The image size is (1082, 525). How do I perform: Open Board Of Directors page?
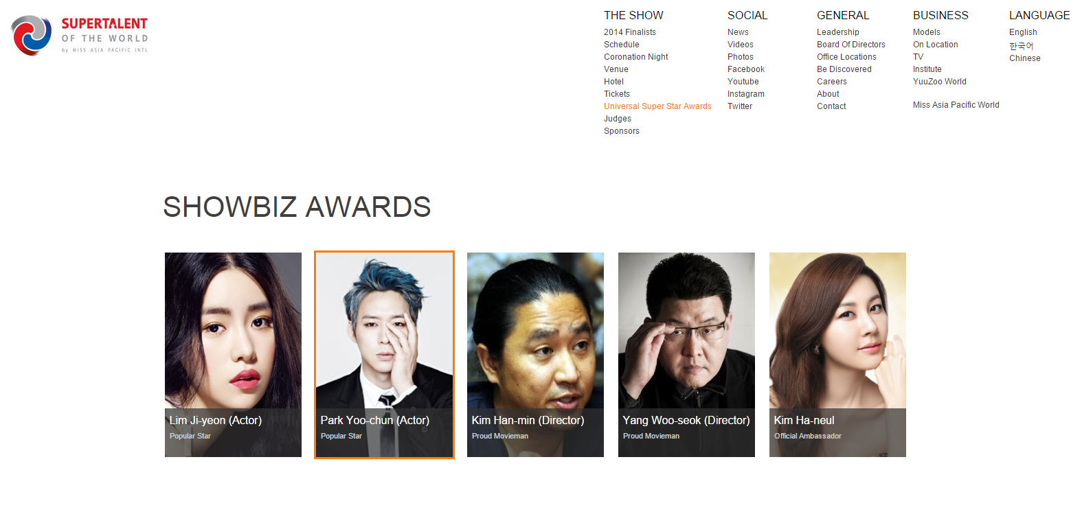851,45
